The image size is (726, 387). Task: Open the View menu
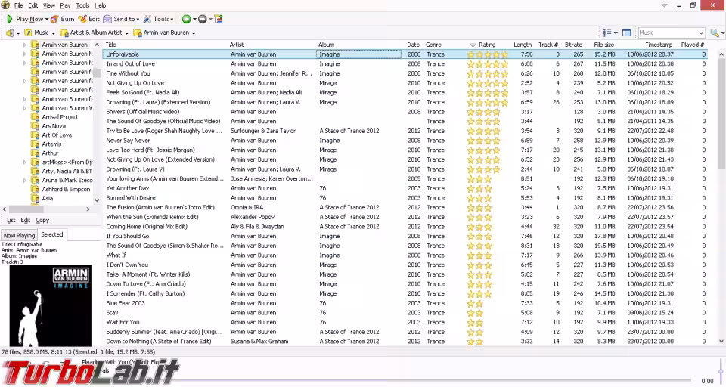pyautogui.click(x=48, y=5)
